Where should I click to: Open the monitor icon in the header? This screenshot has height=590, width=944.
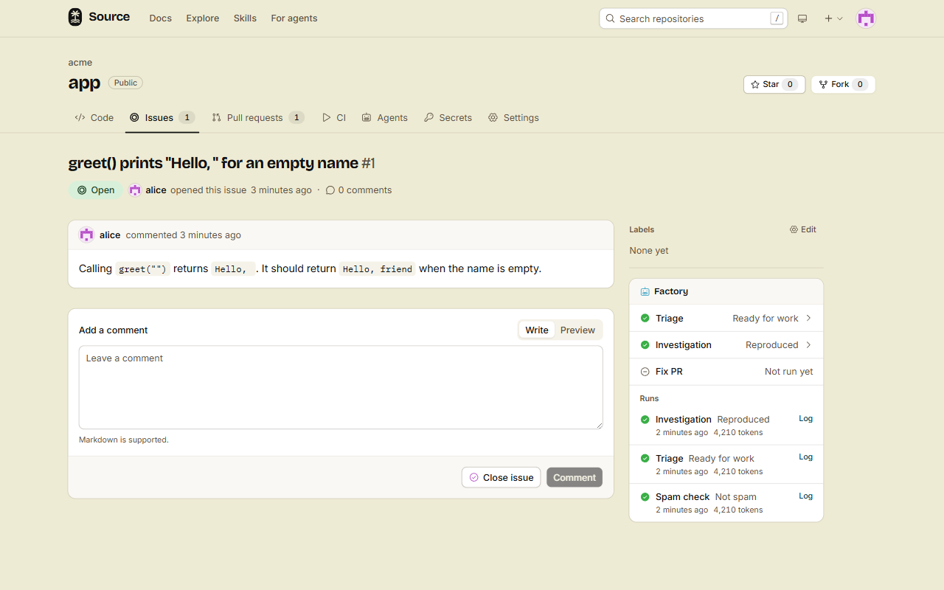tap(802, 18)
